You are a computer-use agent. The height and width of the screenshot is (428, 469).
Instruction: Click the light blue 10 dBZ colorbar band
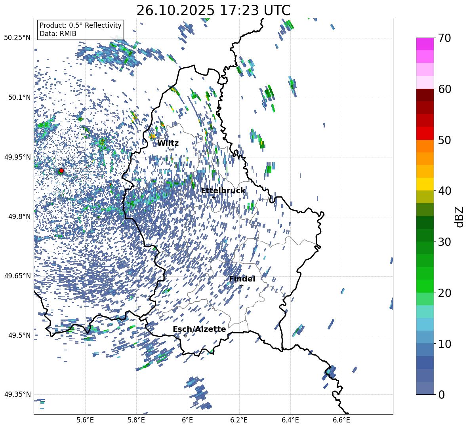[x=425, y=337]
